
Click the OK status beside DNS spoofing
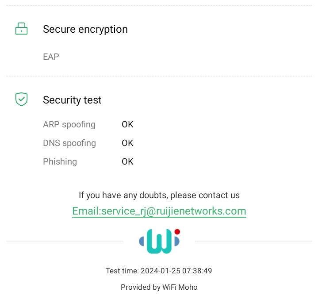point(127,143)
